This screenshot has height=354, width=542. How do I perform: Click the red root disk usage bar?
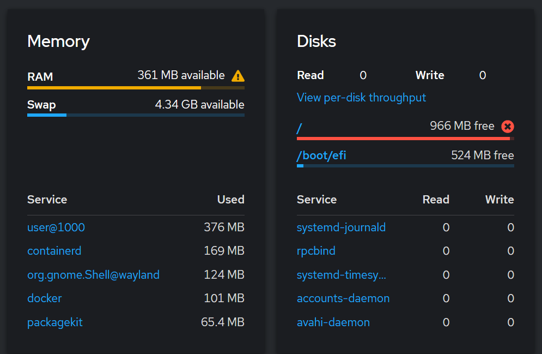pos(405,139)
